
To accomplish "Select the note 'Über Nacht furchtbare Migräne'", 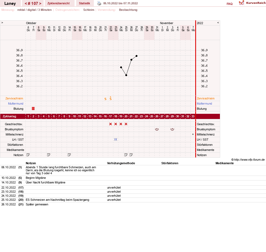I will (x=46, y=182).
